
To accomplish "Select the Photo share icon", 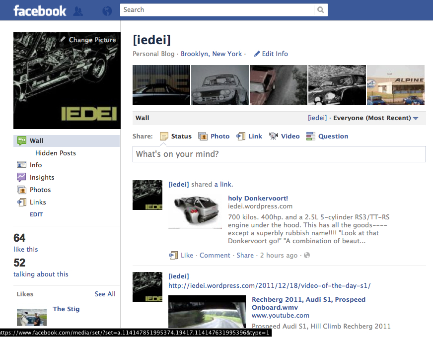I will pyautogui.click(x=203, y=136).
